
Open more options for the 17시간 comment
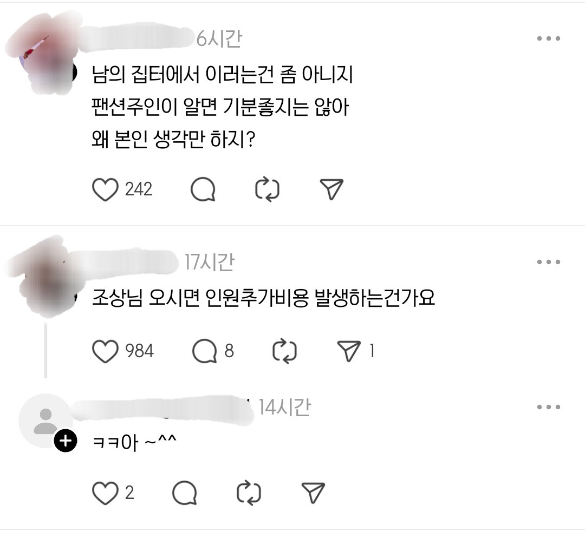coord(548,262)
